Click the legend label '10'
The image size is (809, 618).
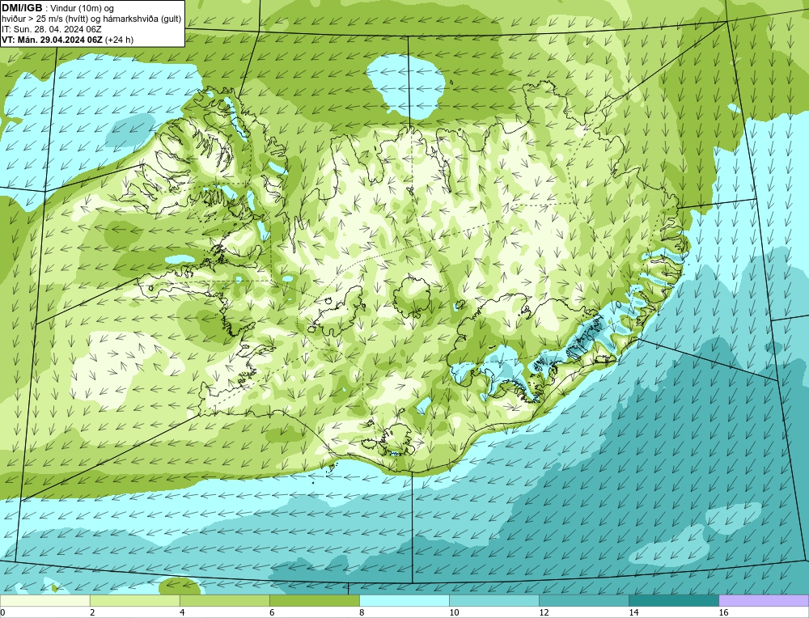coord(454,612)
